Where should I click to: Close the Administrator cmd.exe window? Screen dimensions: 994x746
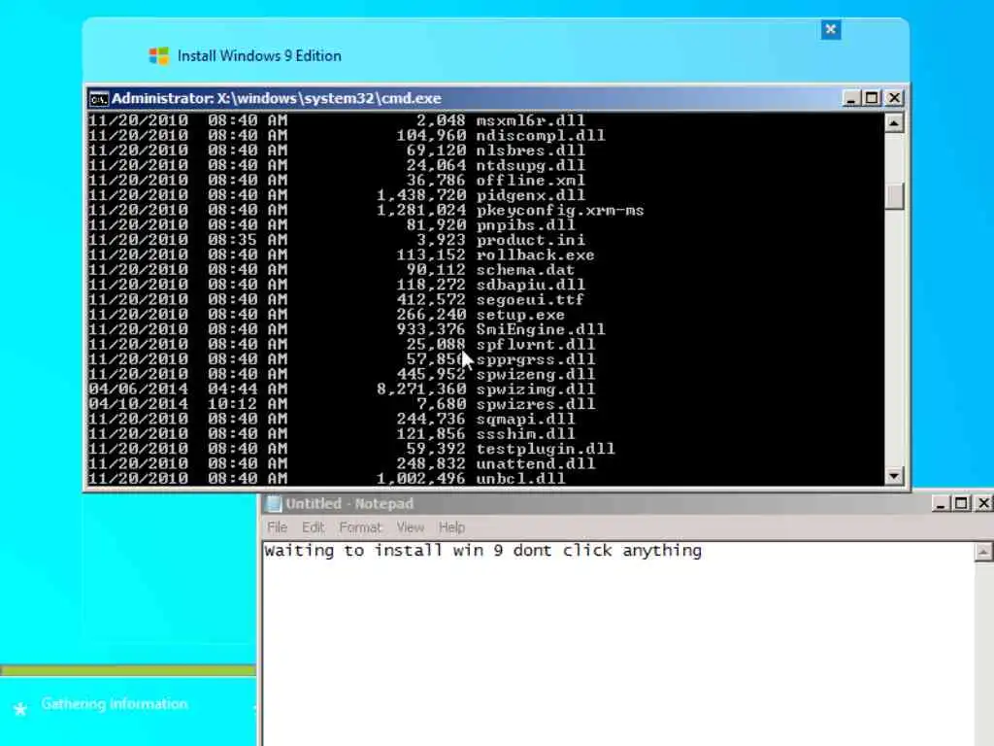tap(894, 98)
